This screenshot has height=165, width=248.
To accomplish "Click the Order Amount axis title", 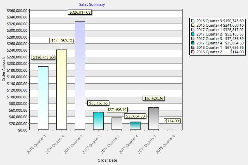I will pos(3,69).
